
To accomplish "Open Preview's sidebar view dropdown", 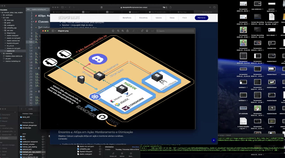I will (x=54, y=31).
